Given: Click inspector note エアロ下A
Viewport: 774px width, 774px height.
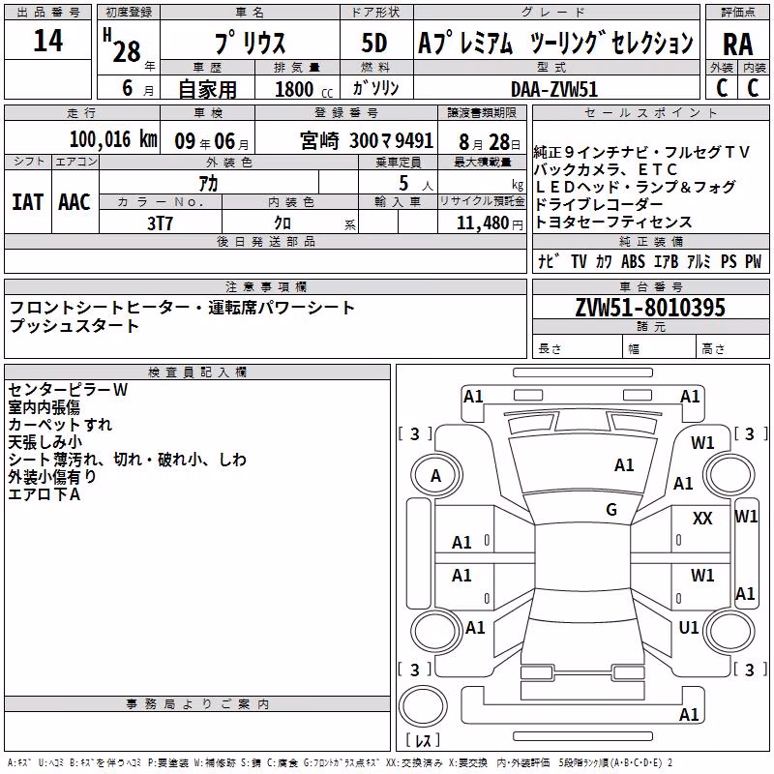Looking at the screenshot, I should click(44, 494).
